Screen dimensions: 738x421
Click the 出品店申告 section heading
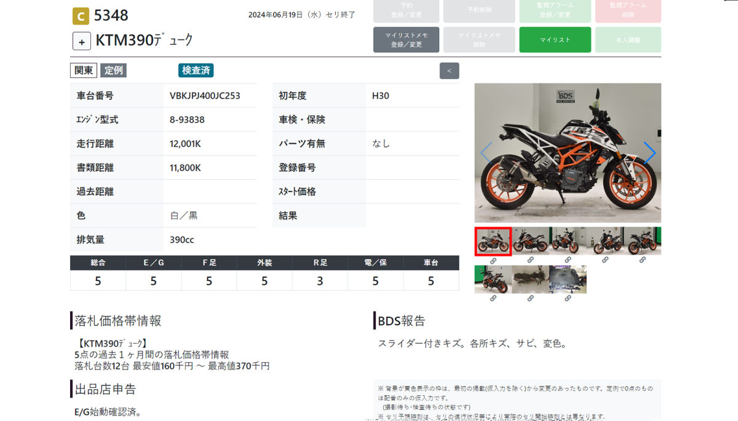(x=105, y=389)
